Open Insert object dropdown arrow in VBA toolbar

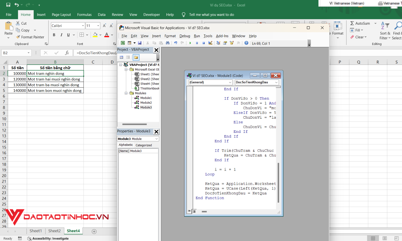click(135, 43)
